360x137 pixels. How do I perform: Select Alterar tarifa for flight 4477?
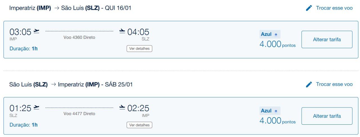pyautogui.click(x=327, y=116)
